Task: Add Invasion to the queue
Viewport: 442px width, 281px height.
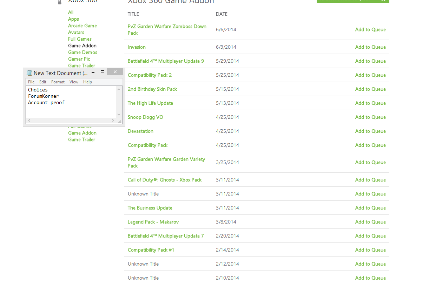Action: [x=370, y=47]
